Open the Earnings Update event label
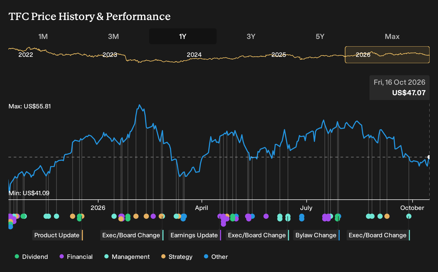 (x=194, y=235)
